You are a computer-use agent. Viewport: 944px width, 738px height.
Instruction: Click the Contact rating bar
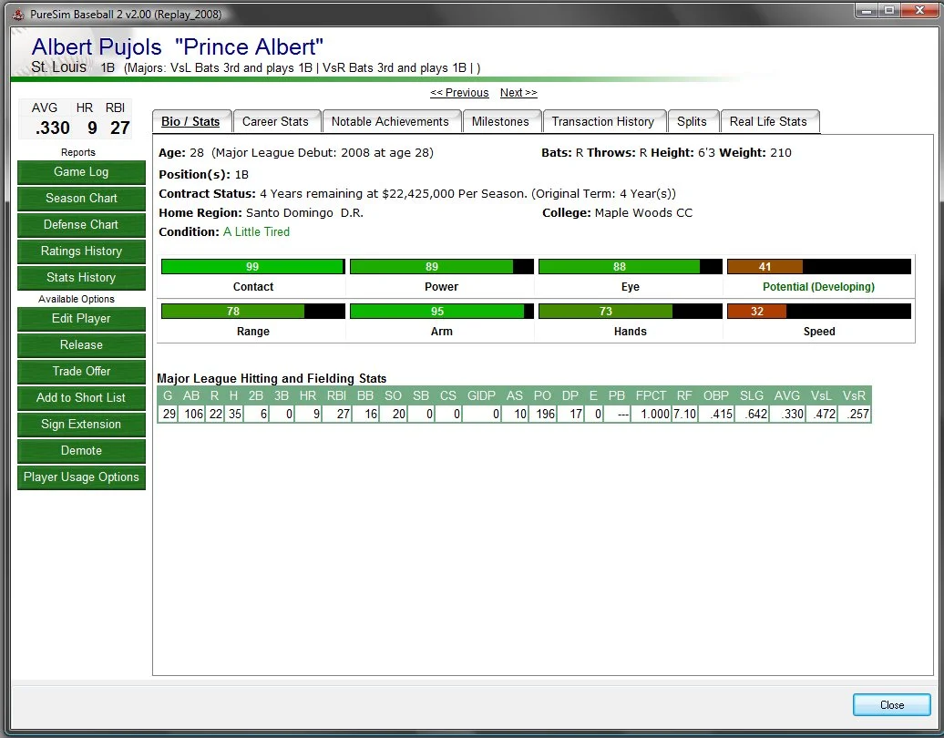(252, 267)
